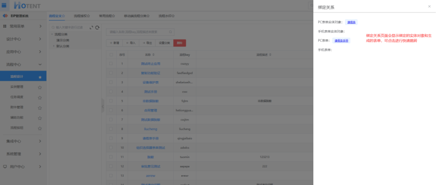
Task: Click the expand-all icon beside tree filter
Action: [x=91, y=27]
